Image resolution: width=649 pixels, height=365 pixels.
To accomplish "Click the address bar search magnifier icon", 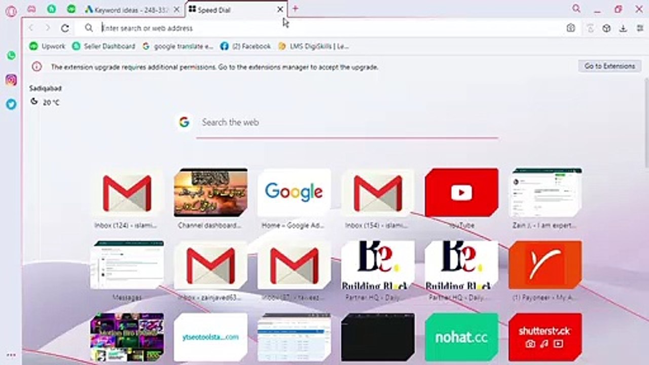I will pyautogui.click(x=89, y=28).
